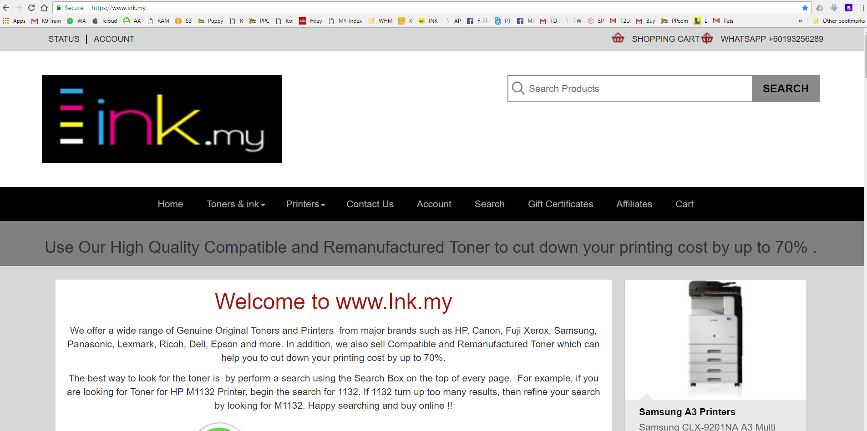The image size is (867, 431).
Task: Open Gift Certificates in the navigation bar
Action: click(561, 204)
